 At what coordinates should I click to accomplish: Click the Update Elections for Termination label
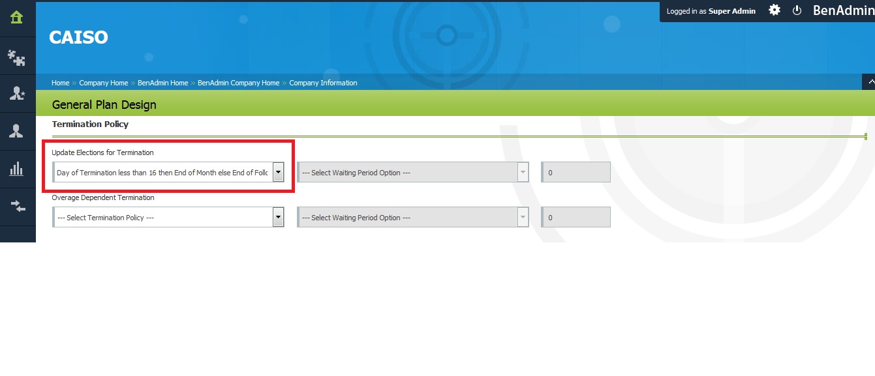point(102,152)
